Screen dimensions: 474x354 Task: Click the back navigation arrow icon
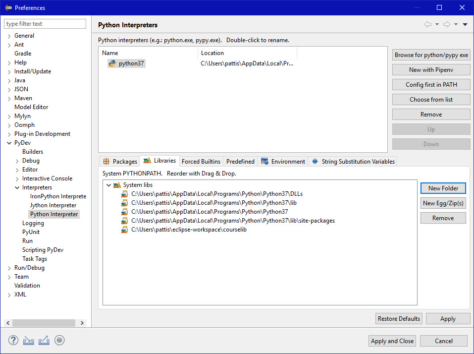[428, 25]
